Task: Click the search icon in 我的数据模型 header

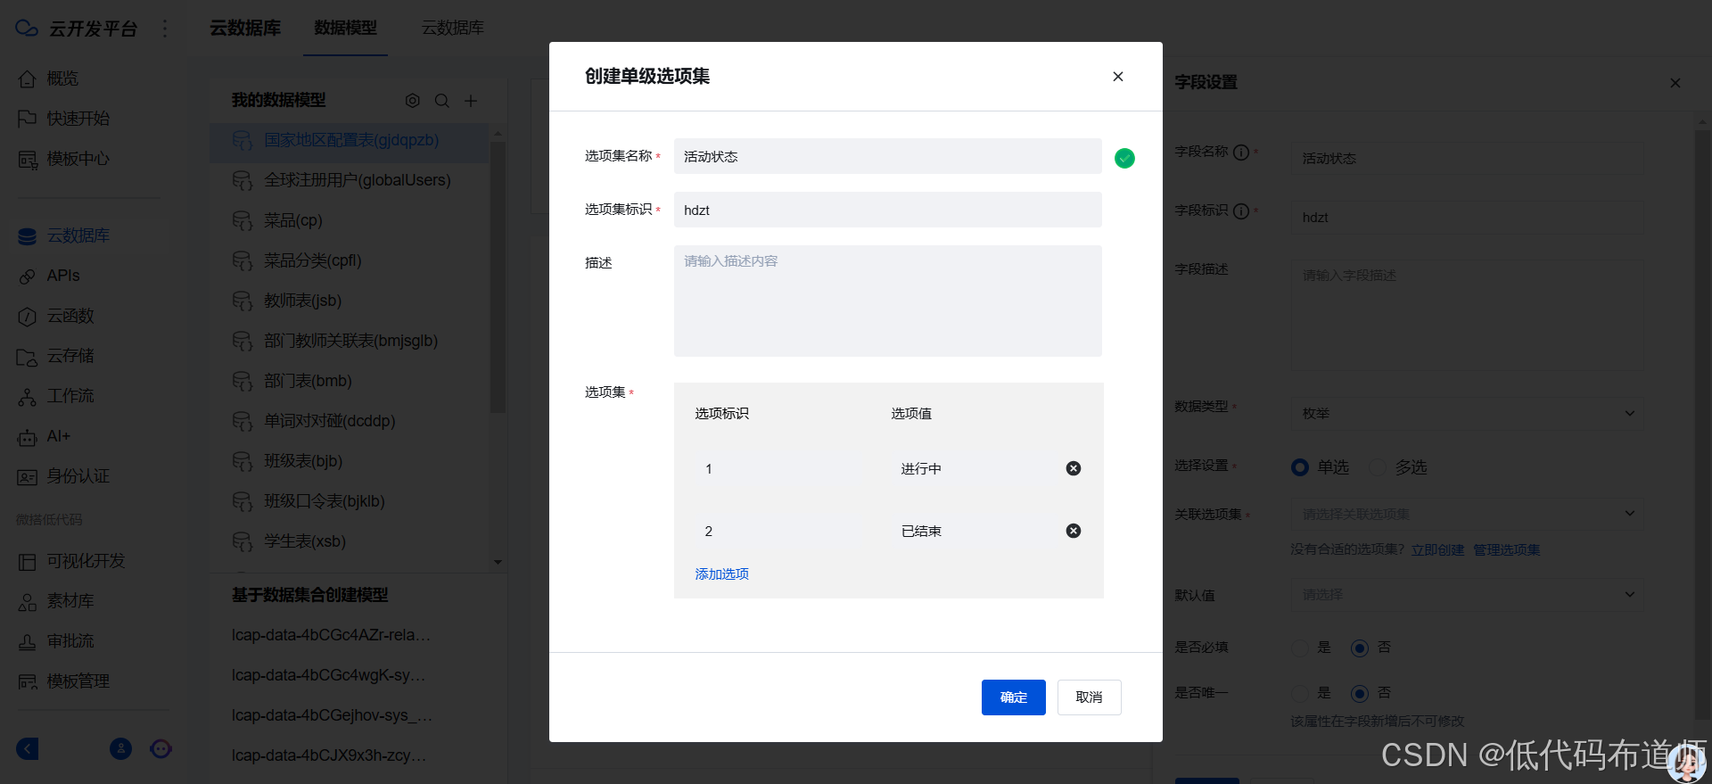Action: pos(441,101)
